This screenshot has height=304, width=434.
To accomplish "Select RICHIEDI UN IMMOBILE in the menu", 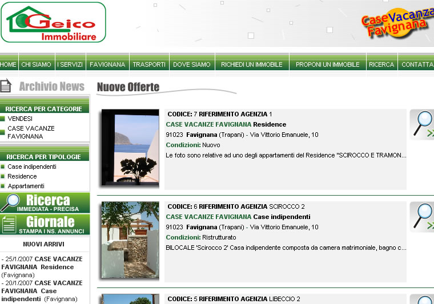I will [x=252, y=64].
